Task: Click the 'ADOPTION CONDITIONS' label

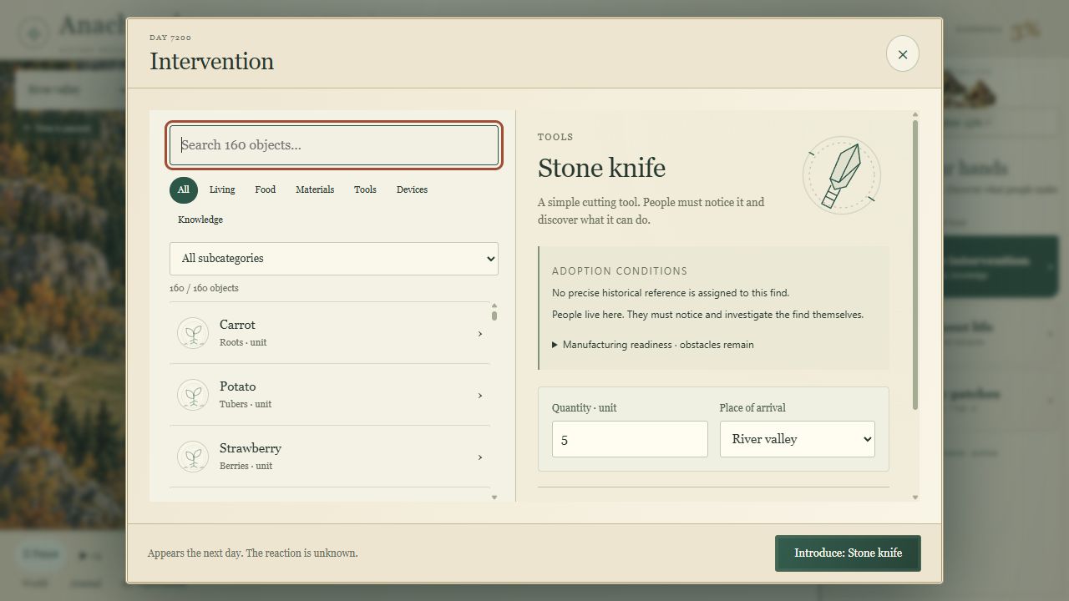Action: (620, 271)
